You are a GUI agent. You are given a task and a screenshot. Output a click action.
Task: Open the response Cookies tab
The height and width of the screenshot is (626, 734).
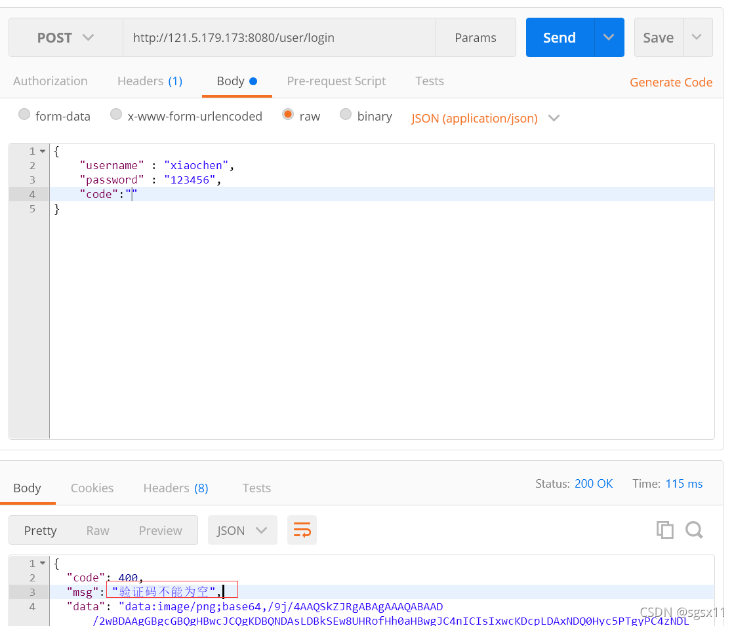(x=92, y=488)
